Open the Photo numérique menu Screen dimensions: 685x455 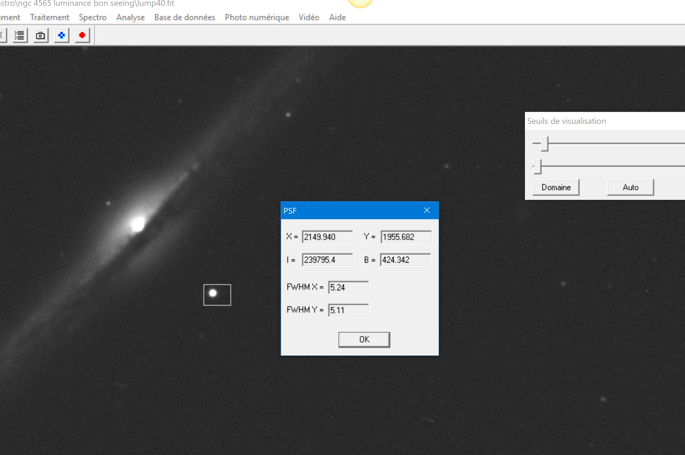257,17
